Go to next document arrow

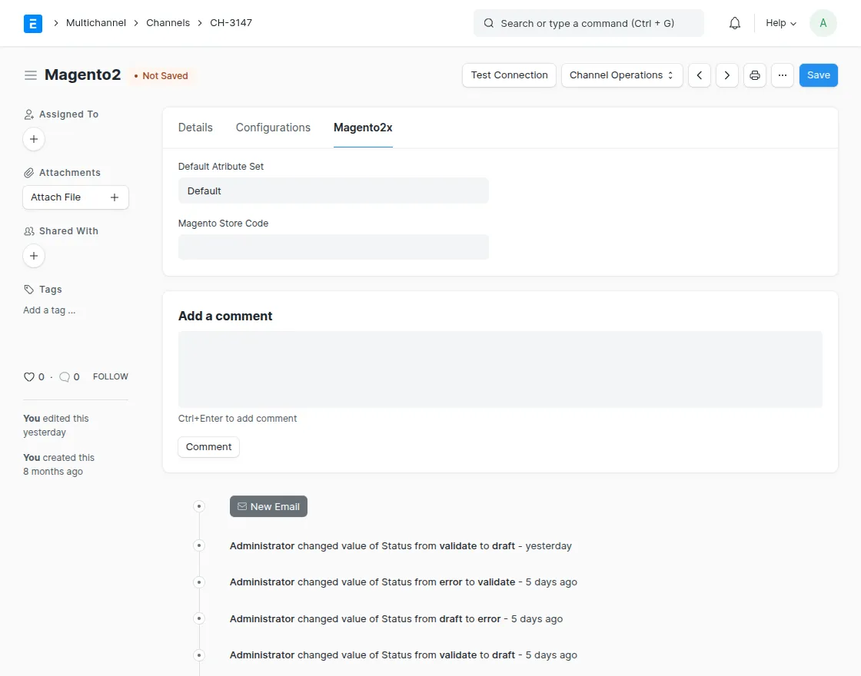(727, 75)
